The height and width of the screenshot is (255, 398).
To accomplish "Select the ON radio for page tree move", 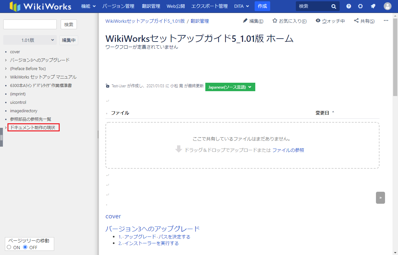I will pyautogui.click(x=9, y=247).
